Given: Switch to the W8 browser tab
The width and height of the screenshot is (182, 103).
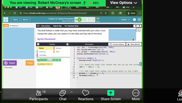Looking at the screenshot, I should point(58,7).
